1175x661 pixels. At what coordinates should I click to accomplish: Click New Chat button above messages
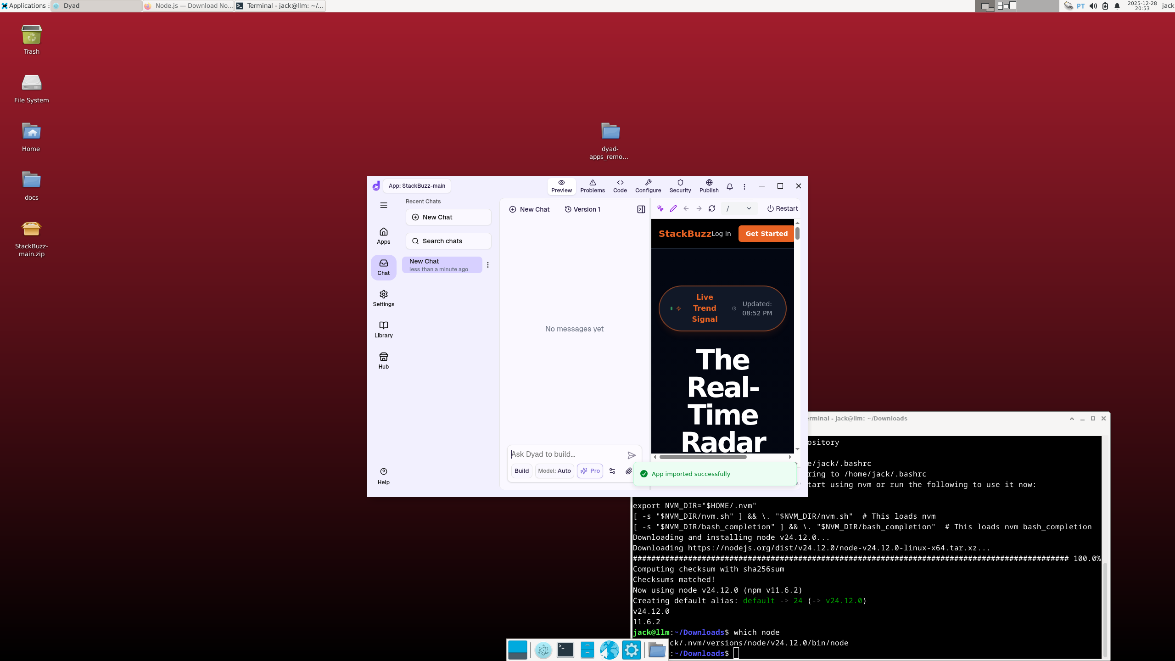click(x=529, y=209)
